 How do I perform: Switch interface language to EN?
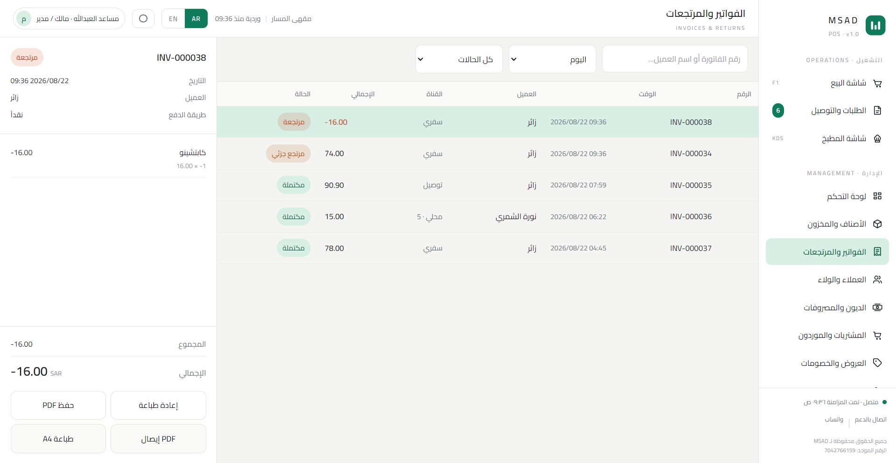tap(173, 19)
